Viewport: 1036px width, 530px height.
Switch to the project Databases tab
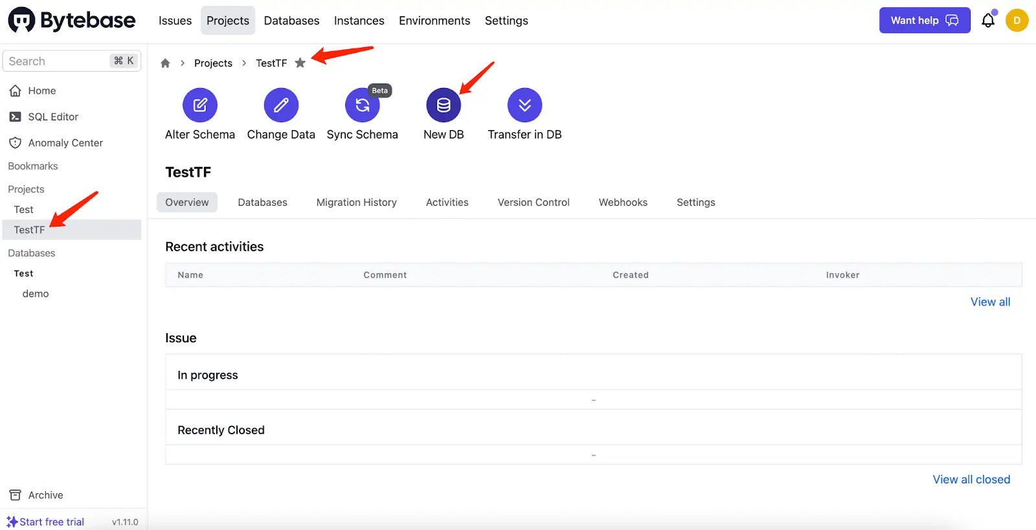[x=262, y=202]
